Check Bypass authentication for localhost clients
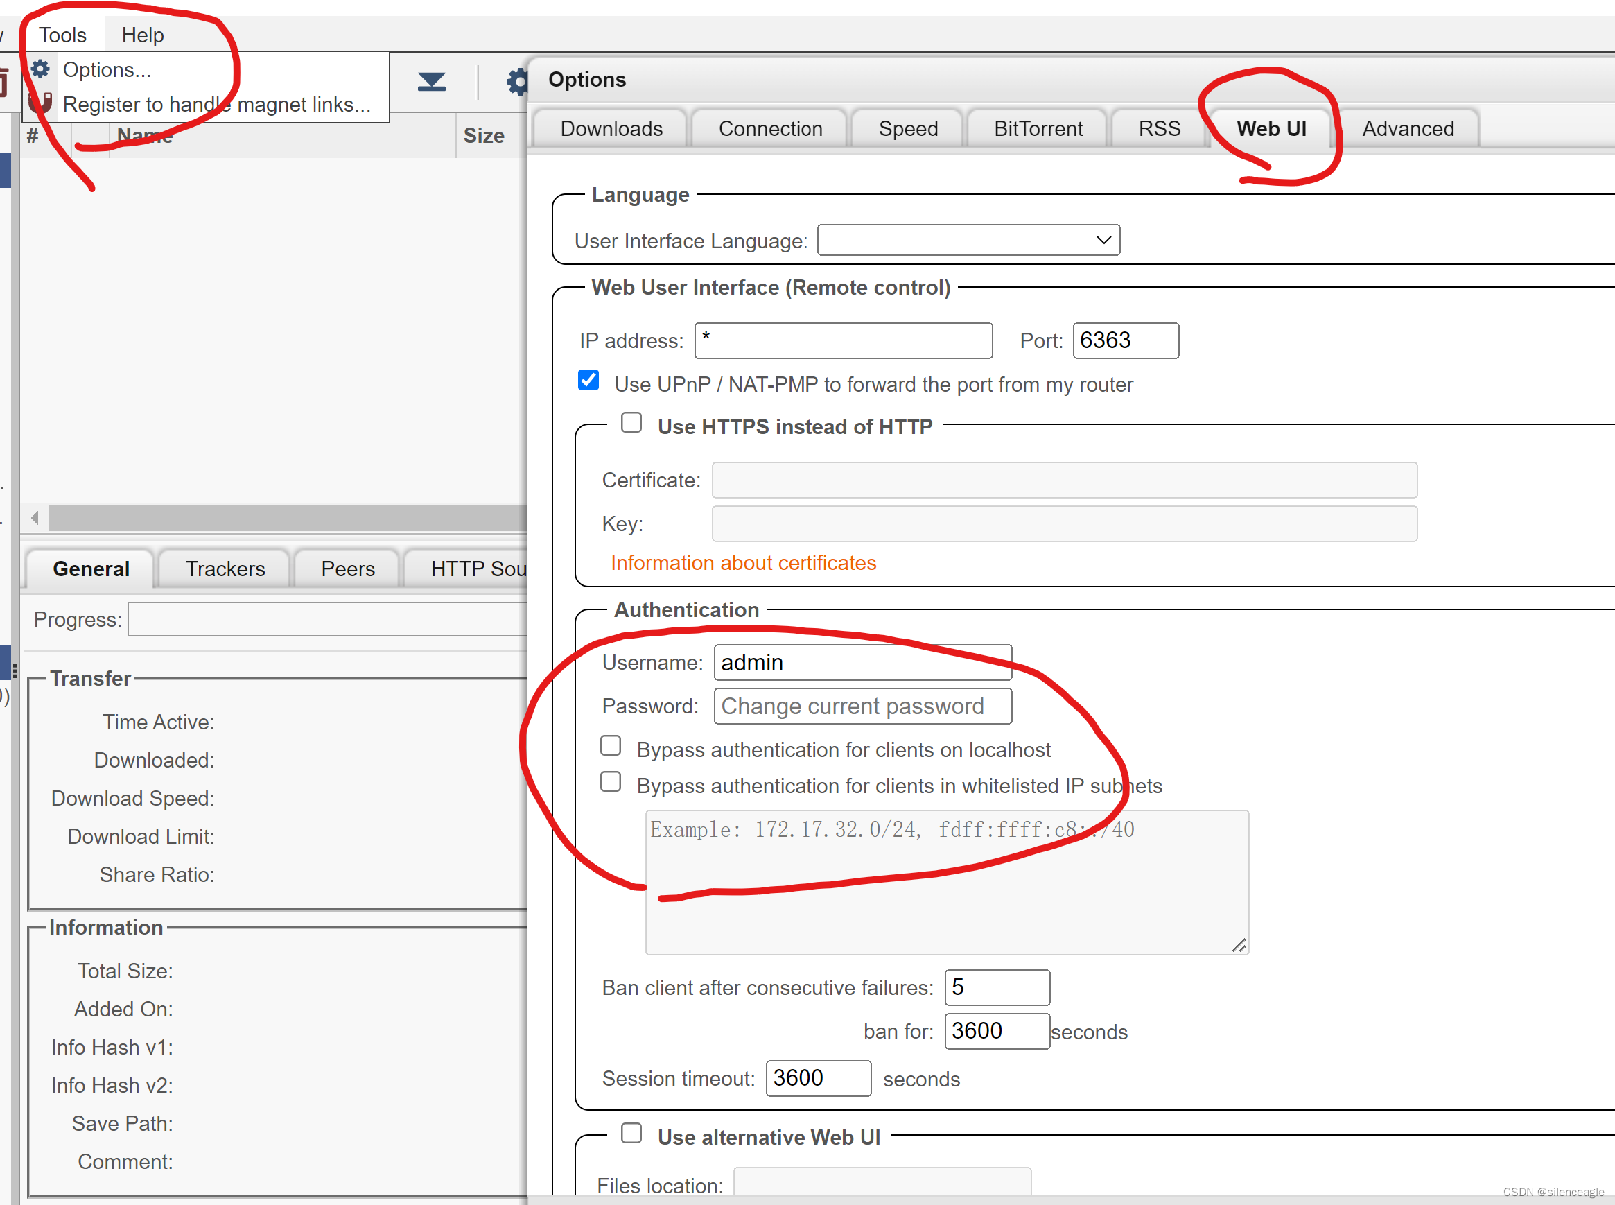 pos(611,746)
